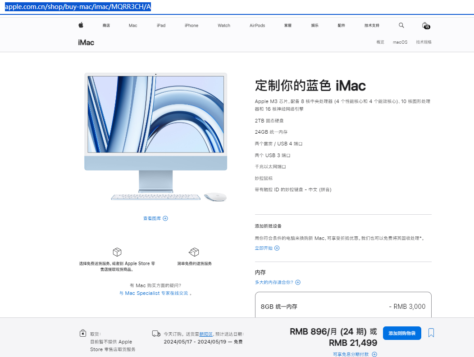Click the RMB 21,499 total price
Image resolution: width=474 pixels, height=357 pixels.
353,343
